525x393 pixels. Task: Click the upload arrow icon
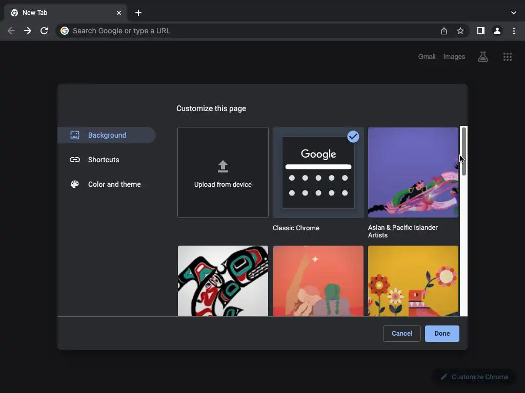(x=223, y=166)
